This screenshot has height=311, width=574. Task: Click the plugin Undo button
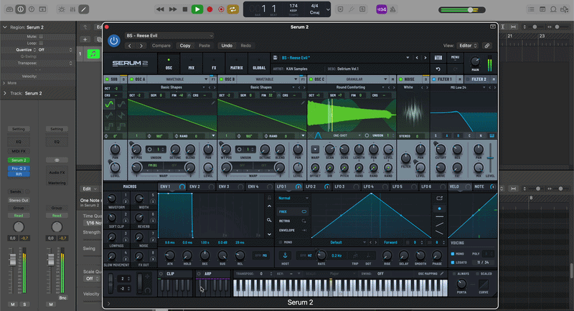point(227,46)
